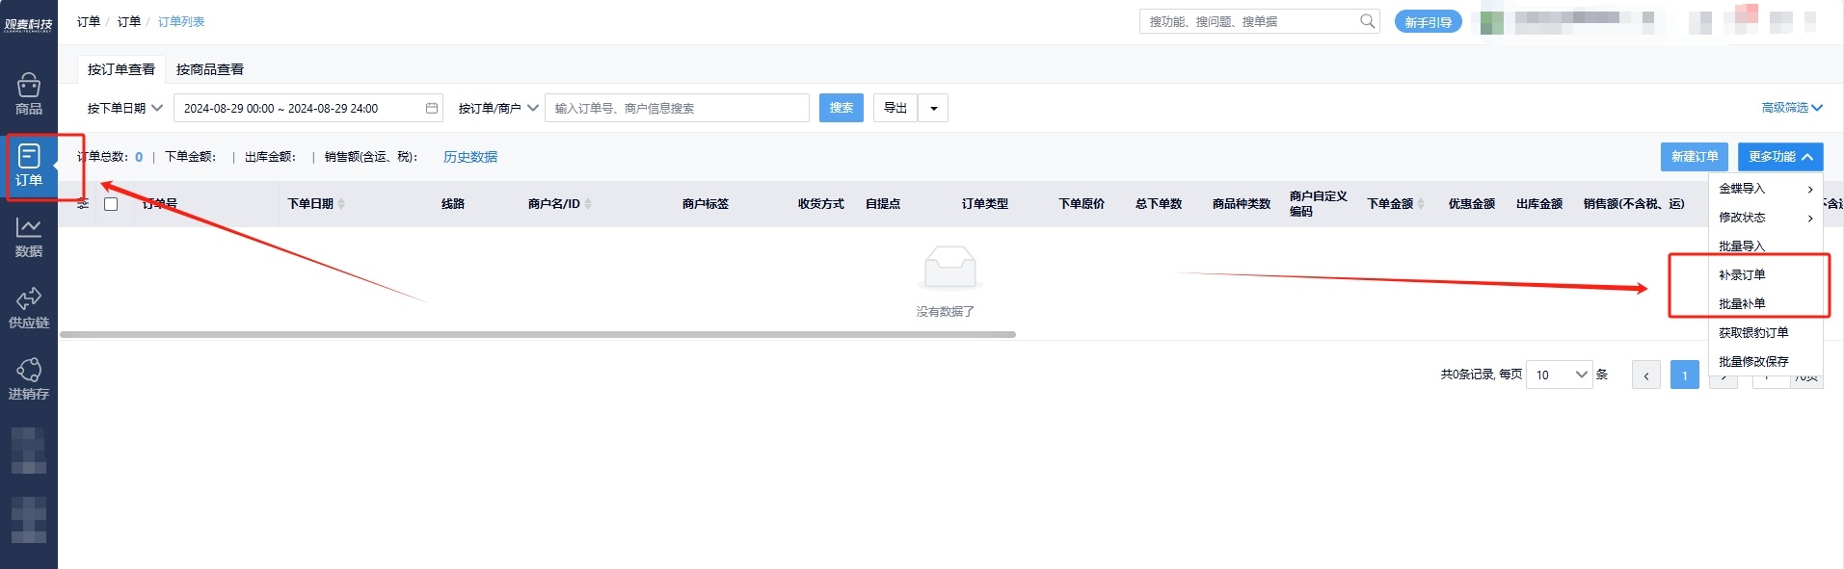Open the calendar icon of the date range
Screen dimensions: 1844x569
(432, 108)
